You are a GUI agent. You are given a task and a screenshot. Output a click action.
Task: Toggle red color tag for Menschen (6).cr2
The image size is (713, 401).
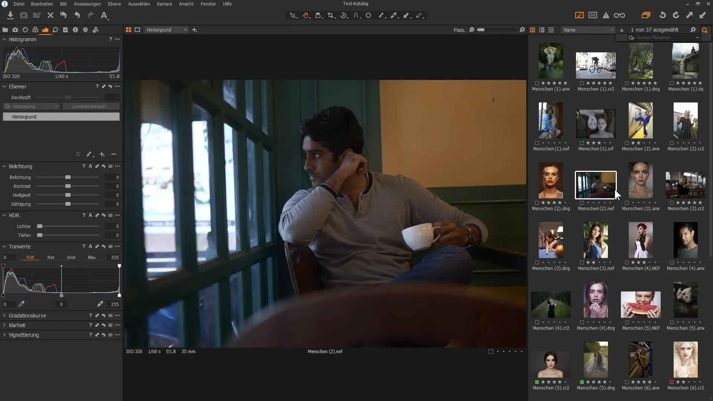(672, 382)
